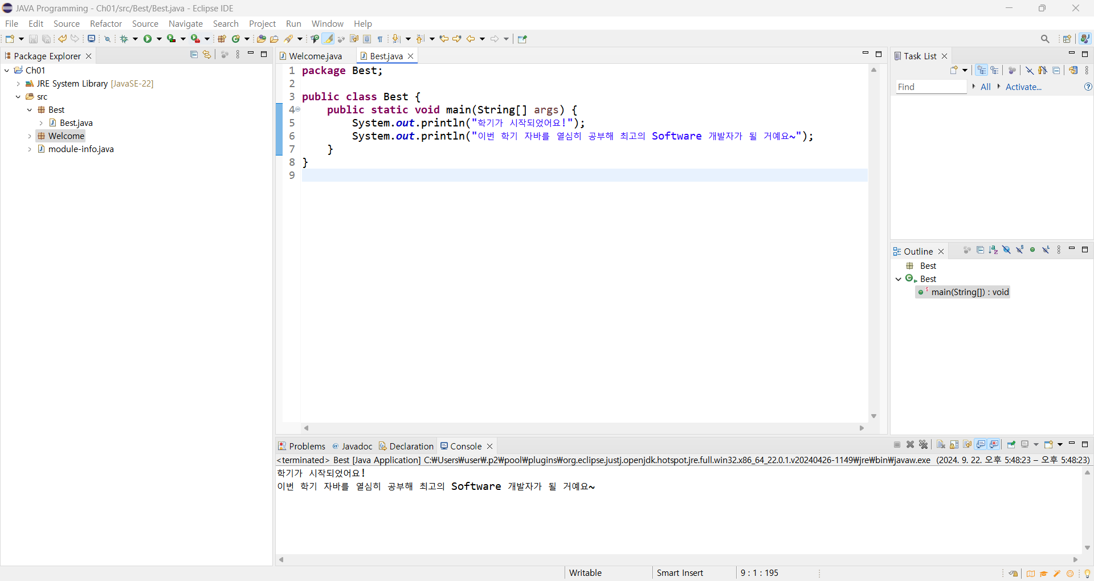Viewport: 1094px width, 581px height.
Task: Click the Undo arrow in main toolbar
Action: [62, 39]
